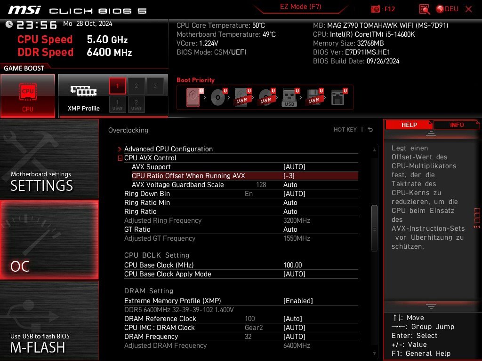The width and height of the screenshot is (482, 361).
Task: Open the OC section
Action: coord(49,240)
